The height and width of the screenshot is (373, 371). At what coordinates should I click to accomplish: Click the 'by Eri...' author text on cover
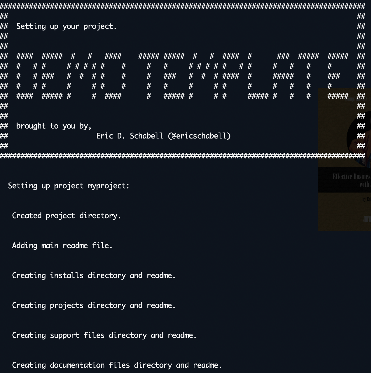(x=367, y=199)
